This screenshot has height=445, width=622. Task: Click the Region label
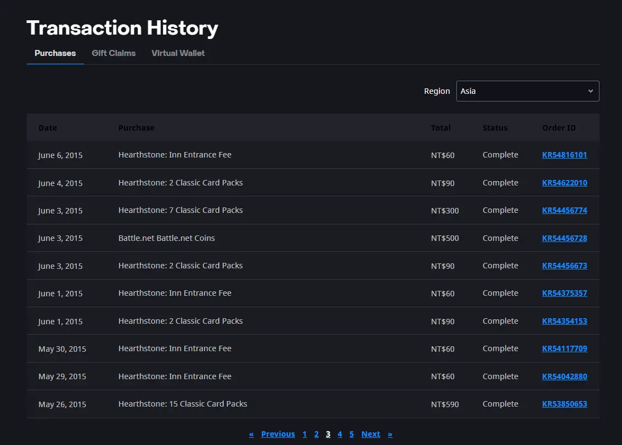point(437,91)
